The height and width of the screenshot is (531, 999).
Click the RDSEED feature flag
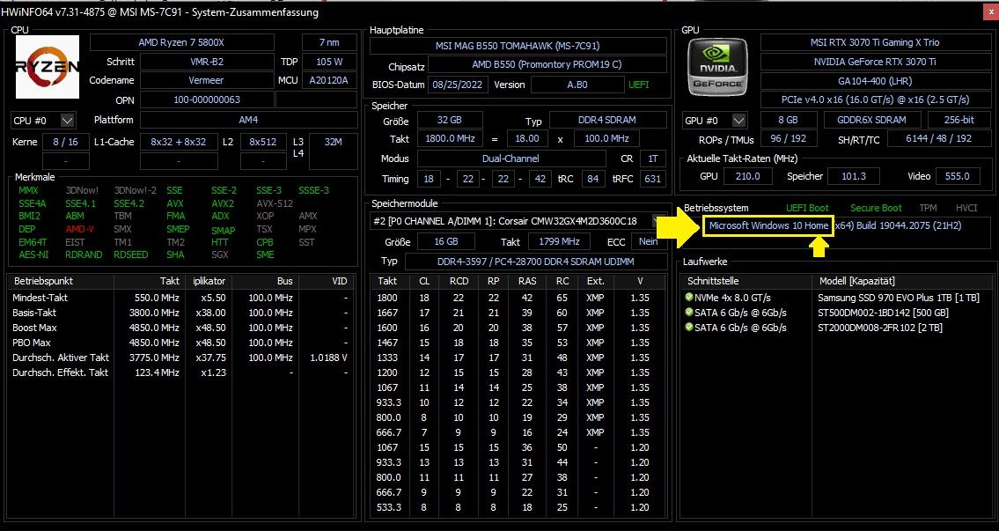(x=130, y=254)
